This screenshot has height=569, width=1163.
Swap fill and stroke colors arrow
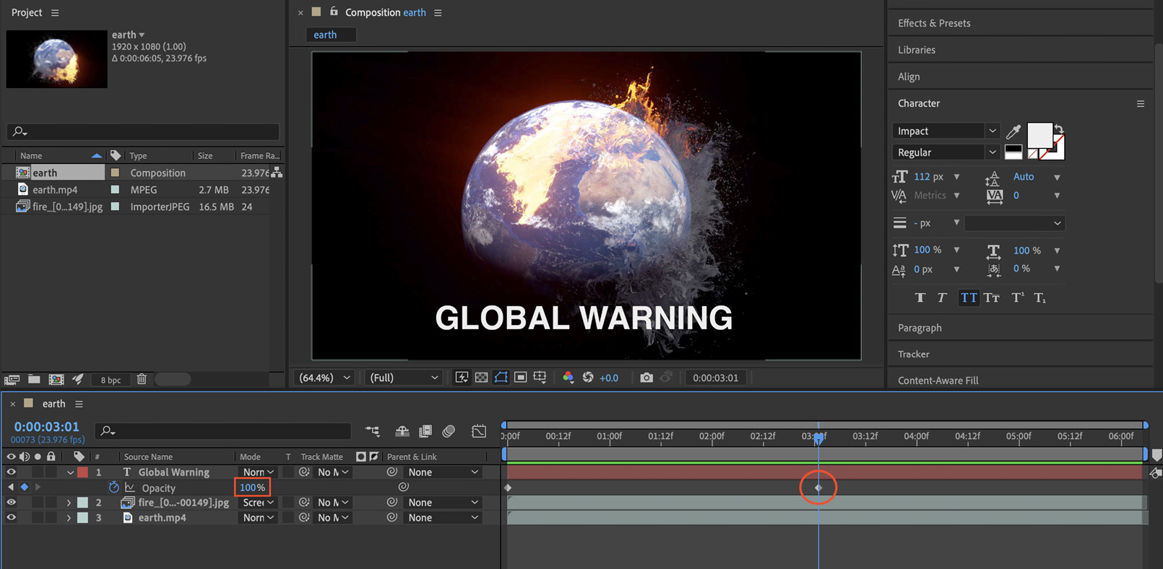tap(1059, 129)
